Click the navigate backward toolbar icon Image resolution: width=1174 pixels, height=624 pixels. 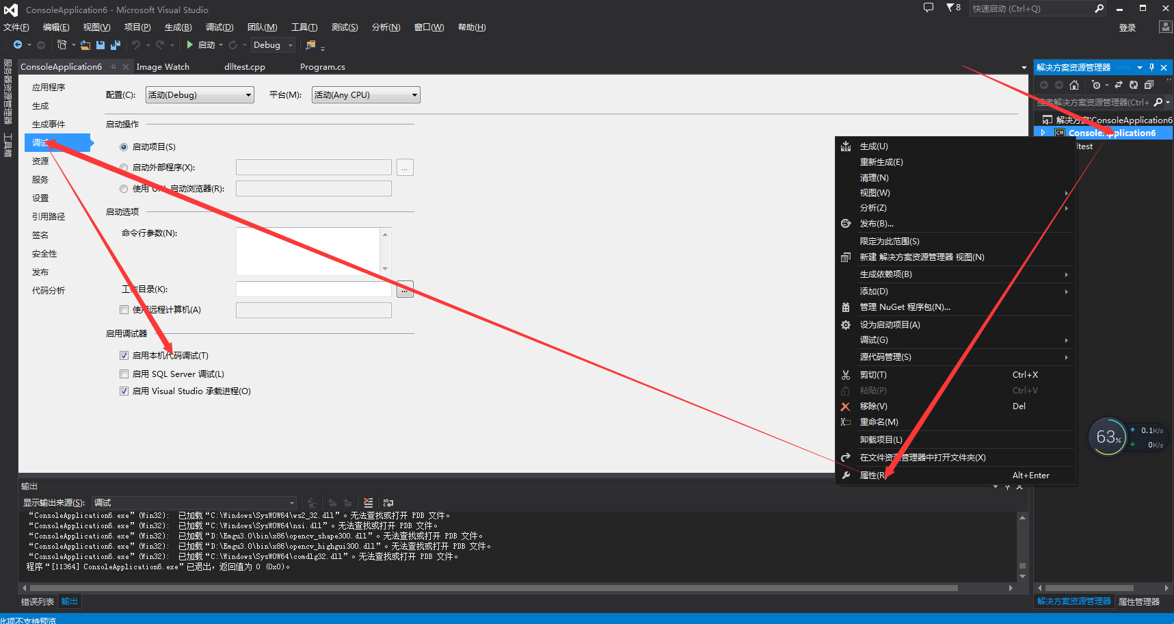(x=18, y=45)
